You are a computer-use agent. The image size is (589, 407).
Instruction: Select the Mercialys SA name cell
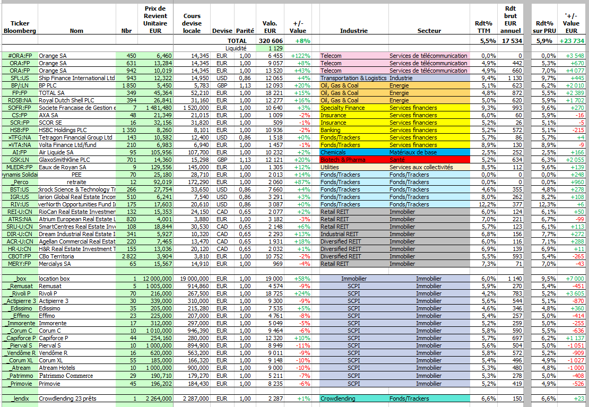point(77,264)
